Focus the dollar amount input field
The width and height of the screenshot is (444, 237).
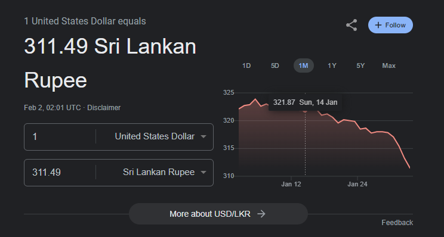(x=60, y=137)
